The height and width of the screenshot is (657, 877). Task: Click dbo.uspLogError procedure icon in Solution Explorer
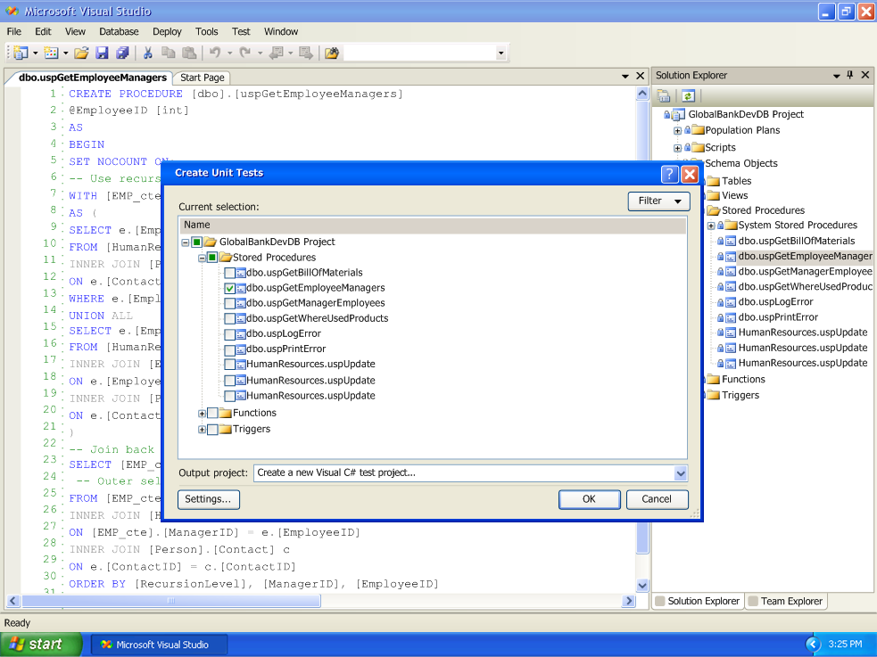[731, 302]
